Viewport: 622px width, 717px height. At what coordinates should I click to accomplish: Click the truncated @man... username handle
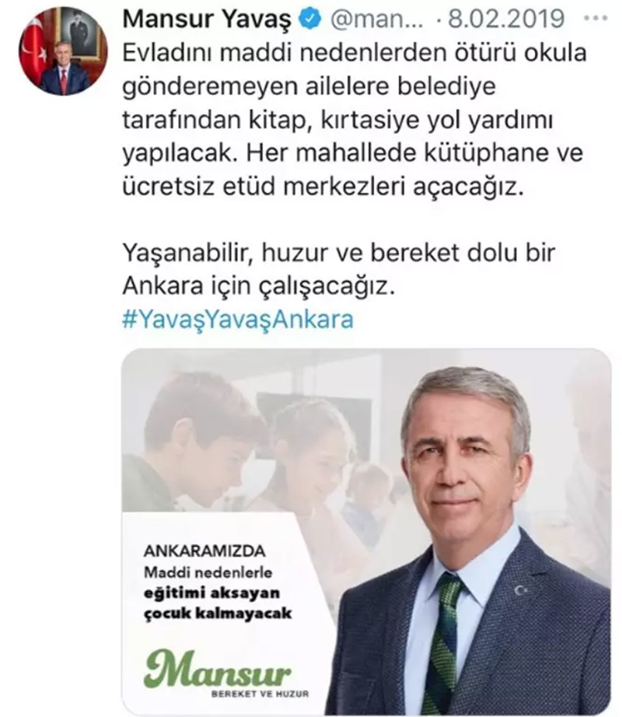(376, 19)
